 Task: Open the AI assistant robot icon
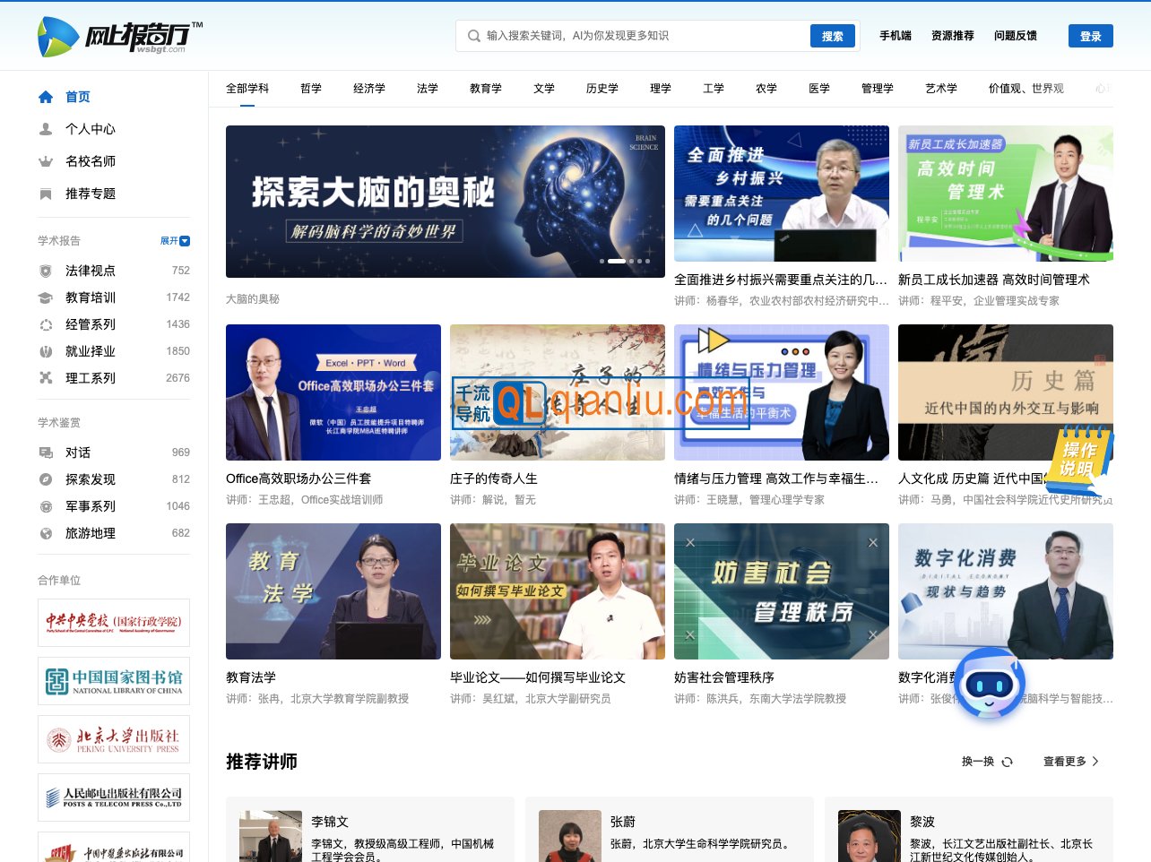point(990,684)
